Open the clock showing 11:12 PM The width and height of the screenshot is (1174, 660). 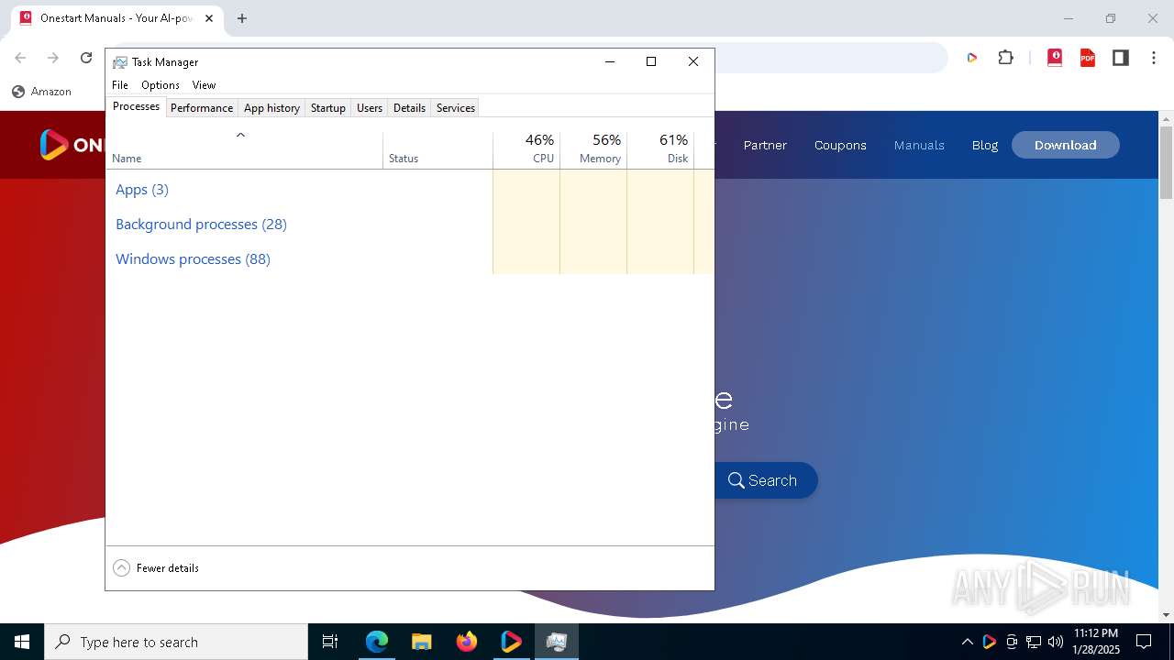pos(1096,642)
